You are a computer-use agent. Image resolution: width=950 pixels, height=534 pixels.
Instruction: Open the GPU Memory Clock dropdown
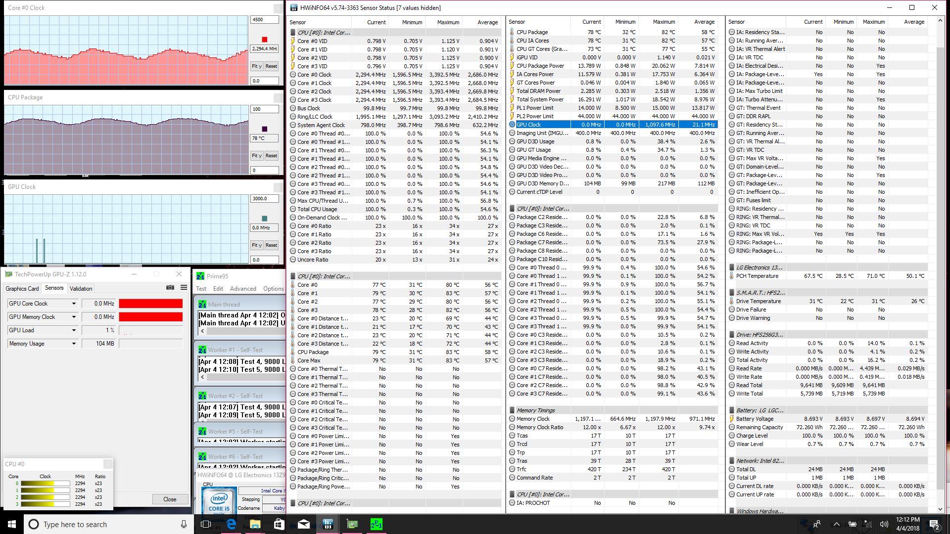(74, 317)
